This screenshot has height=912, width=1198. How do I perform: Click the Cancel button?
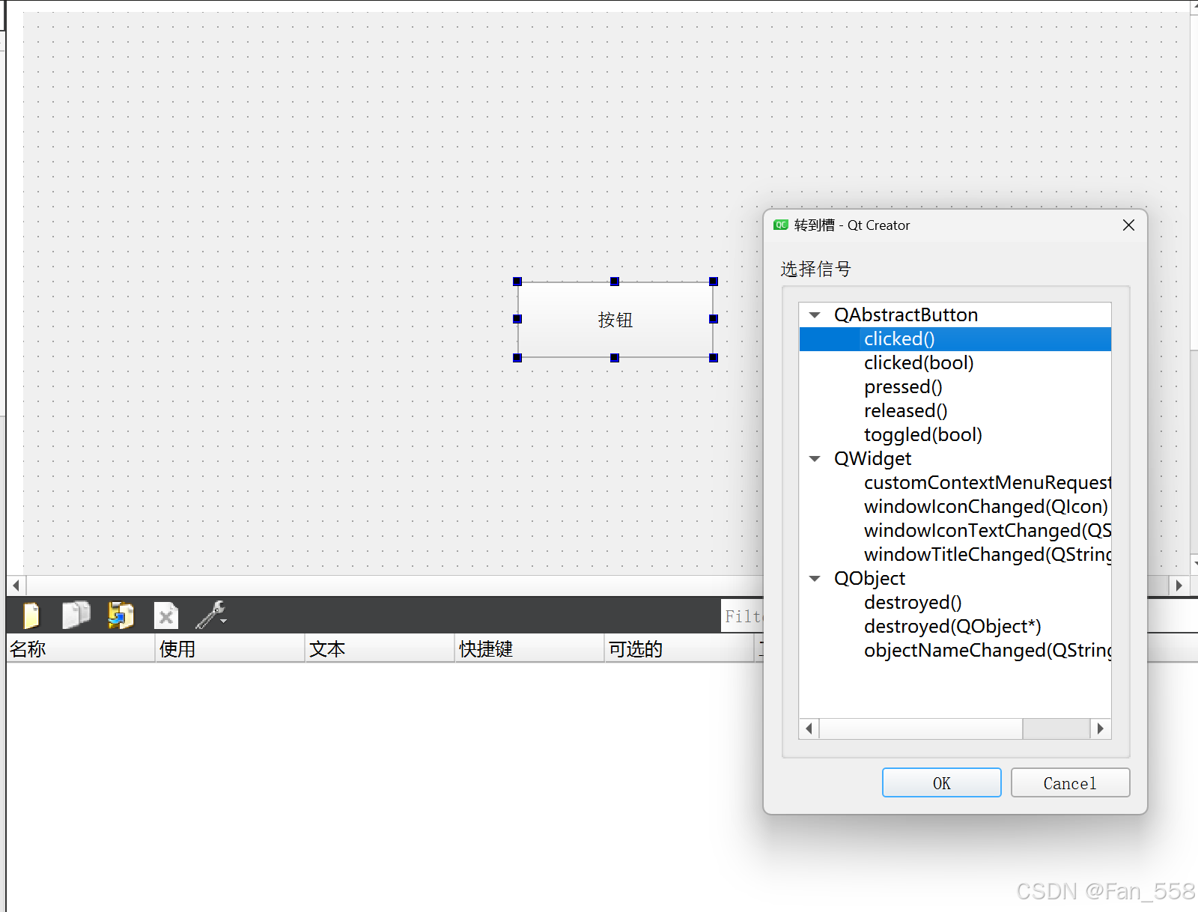(x=1070, y=783)
